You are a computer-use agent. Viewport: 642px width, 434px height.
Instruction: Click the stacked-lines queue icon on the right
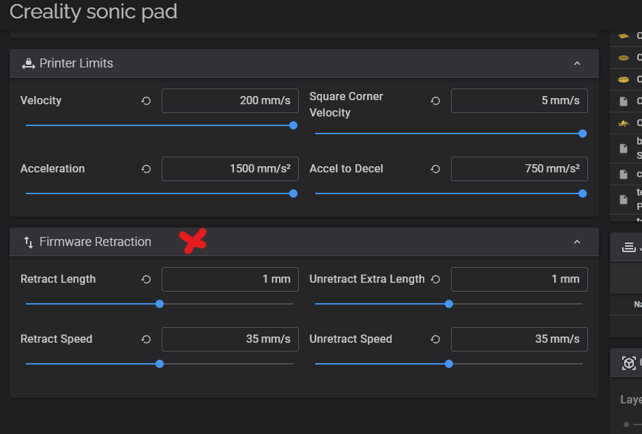point(628,247)
